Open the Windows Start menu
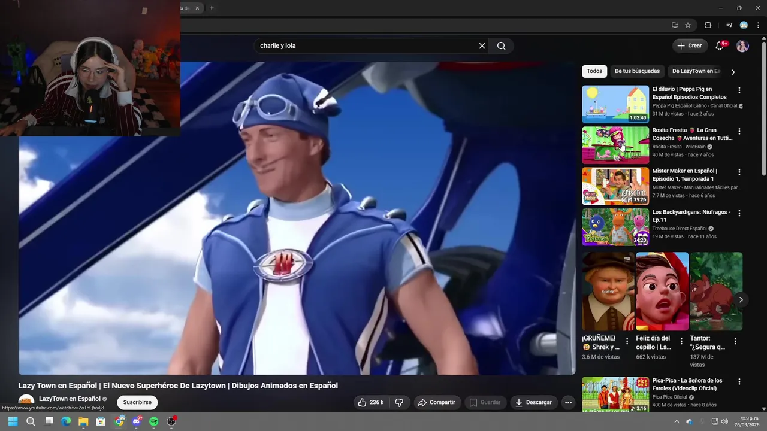 [x=13, y=421]
